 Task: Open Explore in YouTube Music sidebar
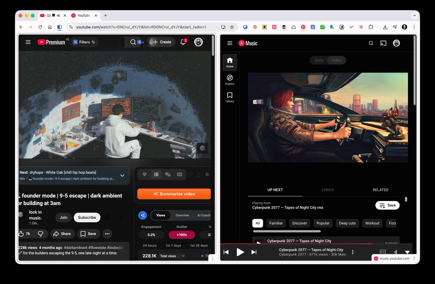[230, 80]
